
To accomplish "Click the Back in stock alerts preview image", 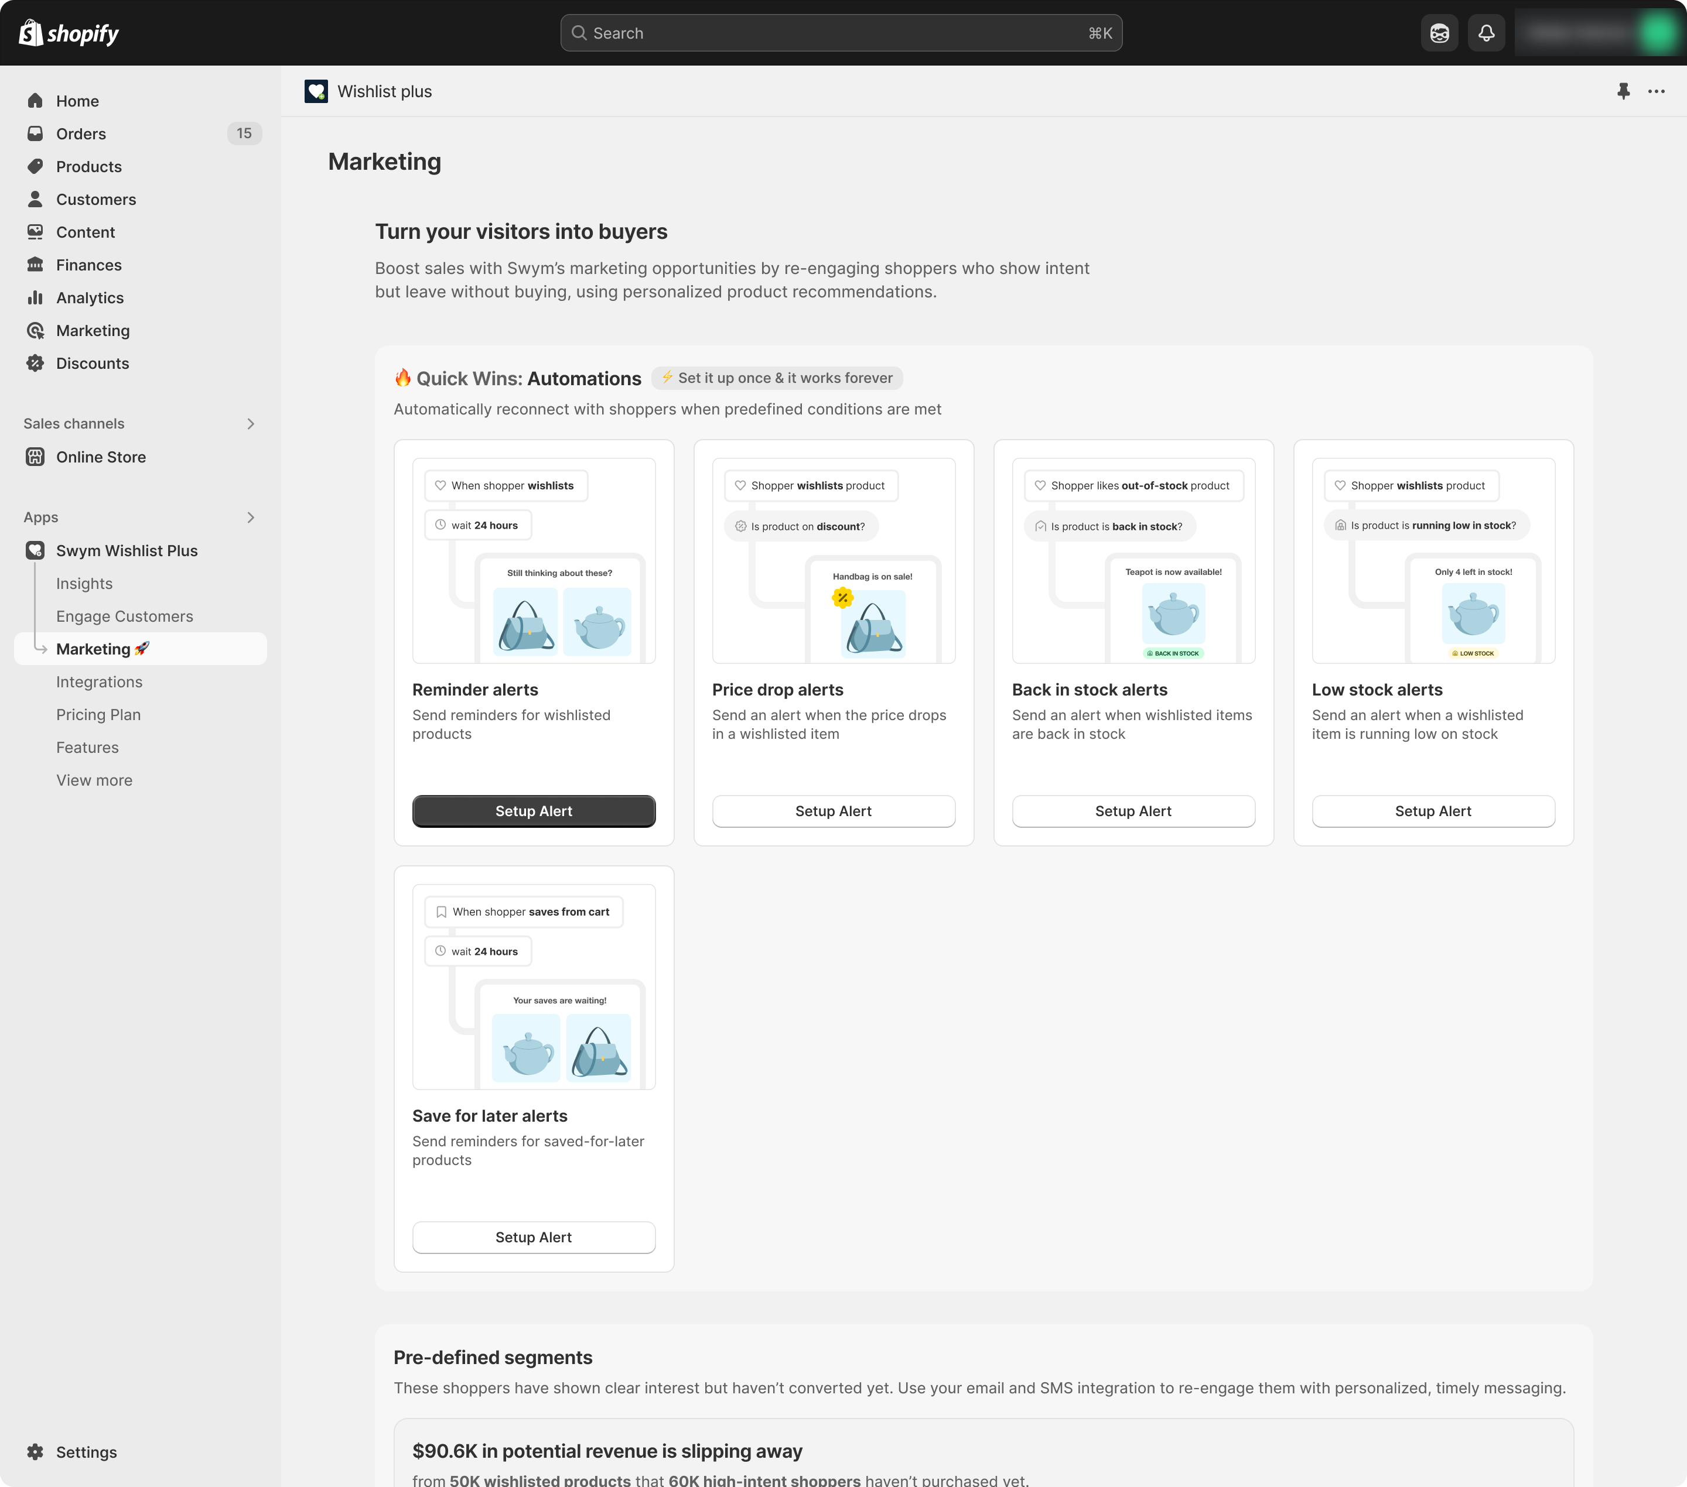I will pos(1132,561).
